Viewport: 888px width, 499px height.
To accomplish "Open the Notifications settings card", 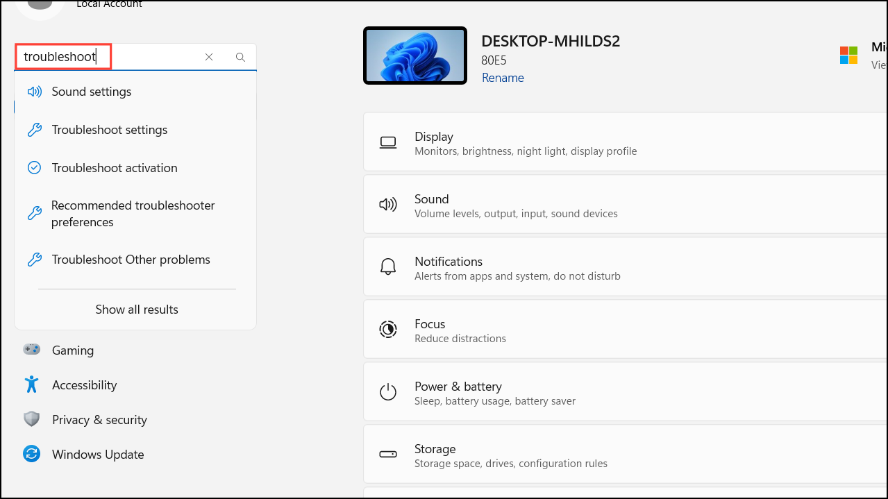I will click(x=626, y=267).
